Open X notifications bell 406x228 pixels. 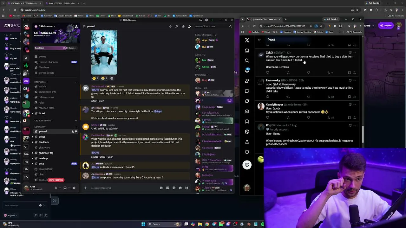[247, 71]
